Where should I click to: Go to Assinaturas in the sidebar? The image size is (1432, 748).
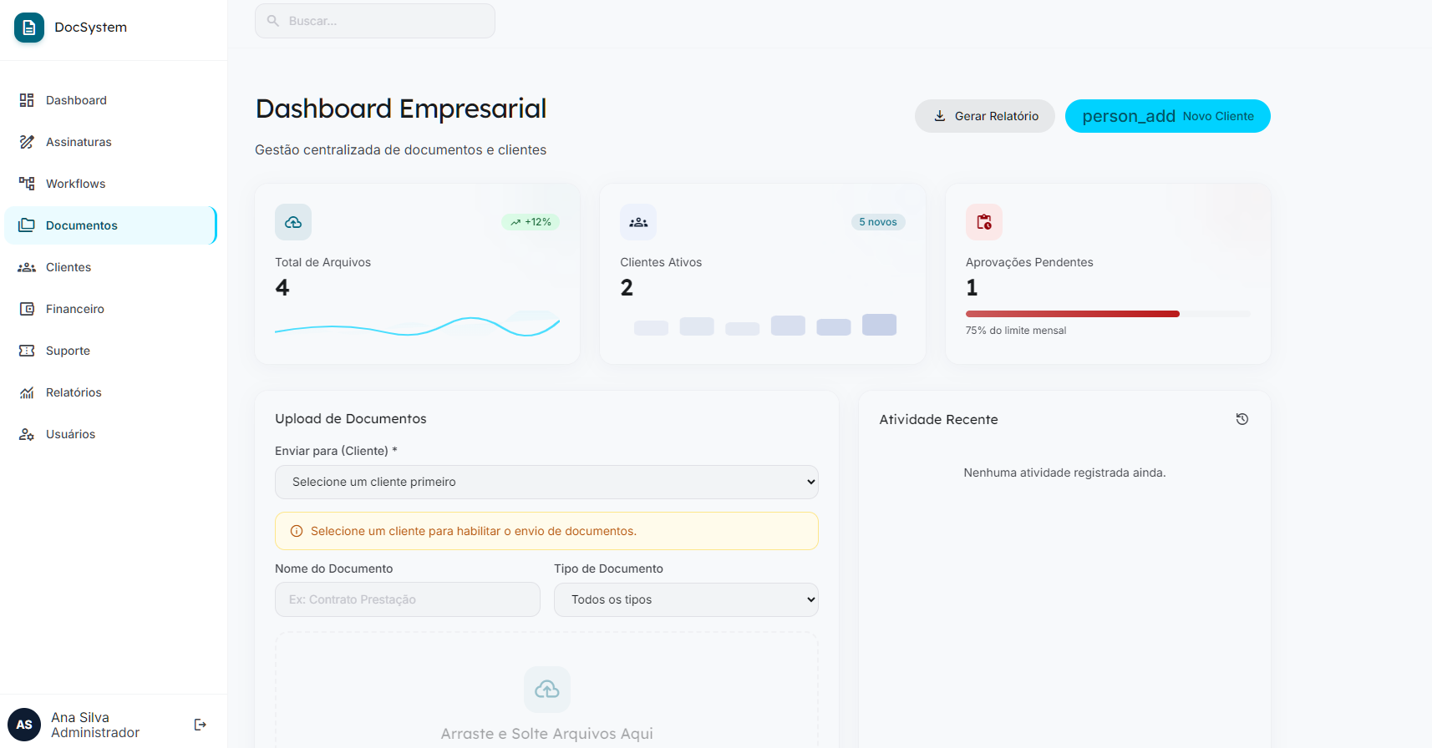[x=110, y=142]
